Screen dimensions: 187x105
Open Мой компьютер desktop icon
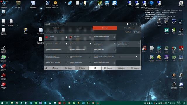4,4
